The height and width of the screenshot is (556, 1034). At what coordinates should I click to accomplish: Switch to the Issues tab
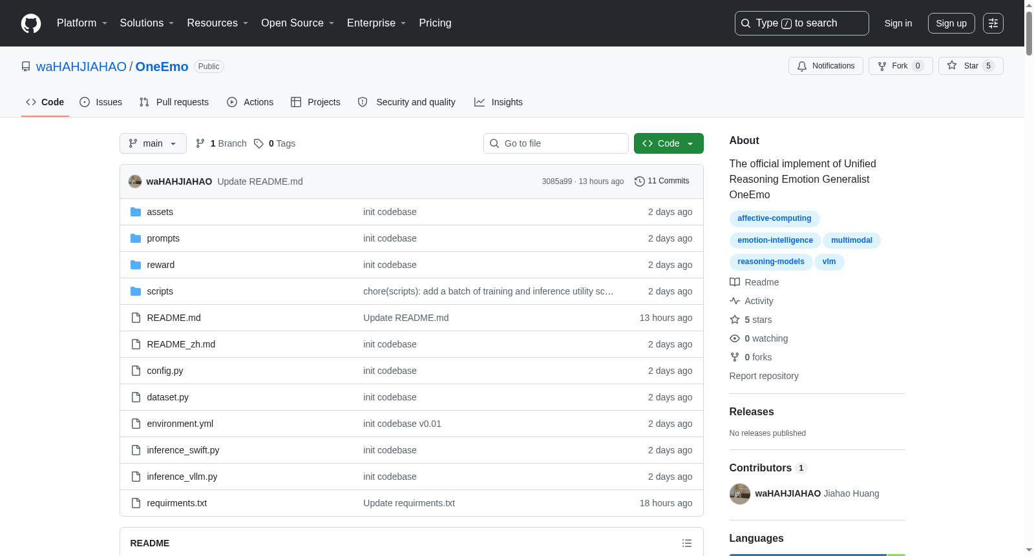coord(101,102)
